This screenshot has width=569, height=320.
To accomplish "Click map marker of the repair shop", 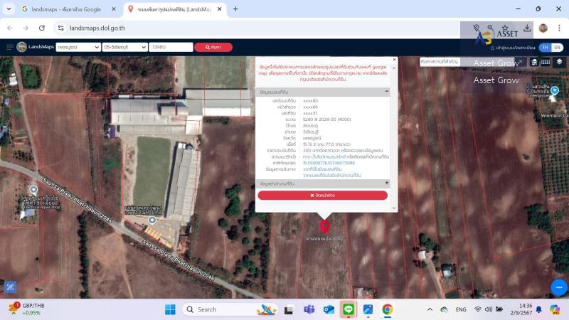I will click(x=33, y=189).
